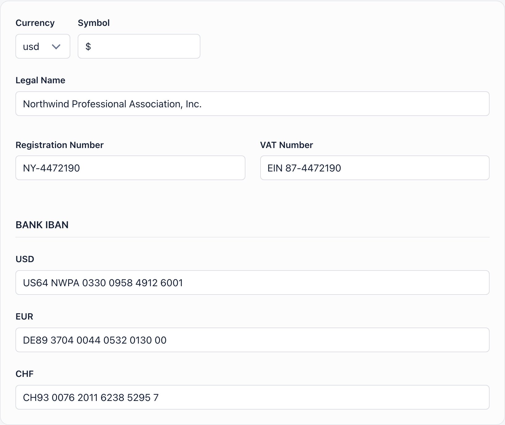Focus the CHF bank IBAN field
The height and width of the screenshot is (425, 505).
pyautogui.click(x=252, y=397)
